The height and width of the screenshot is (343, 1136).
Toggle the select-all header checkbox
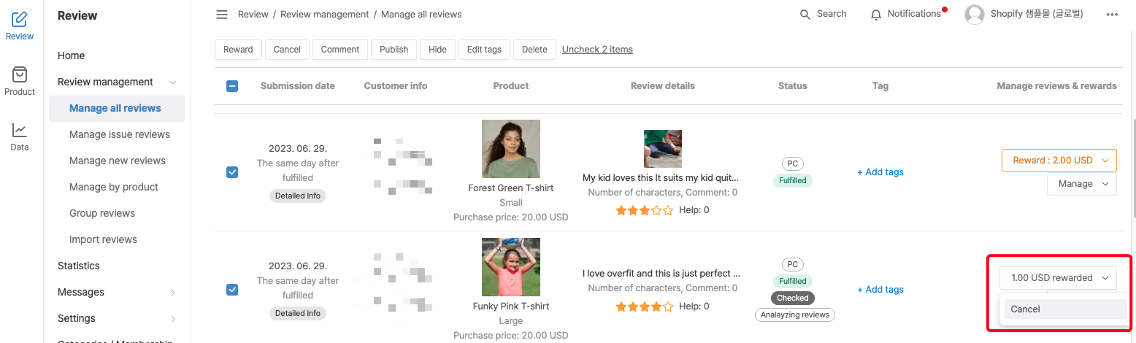click(232, 86)
